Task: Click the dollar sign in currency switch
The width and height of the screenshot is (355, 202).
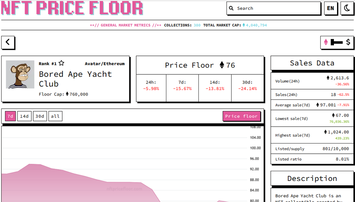Action: [x=348, y=42]
